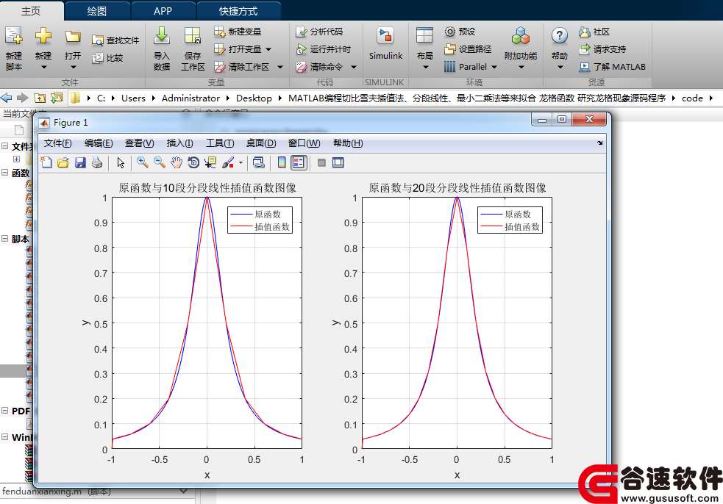Image resolution: width=723 pixels, height=504 pixels.
Task: Open the Open (打开) dropdown in the ribbon
Action: pyautogui.click(x=73, y=68)
